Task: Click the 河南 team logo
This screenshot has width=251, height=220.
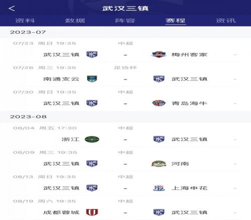Action: click(x=159, y=163)
